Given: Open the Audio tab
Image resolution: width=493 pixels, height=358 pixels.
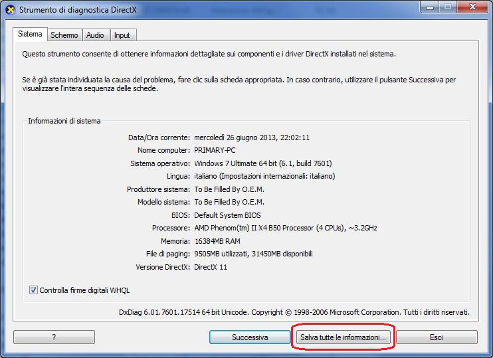Looking at the screenshot, I should [x=95, y=35].
